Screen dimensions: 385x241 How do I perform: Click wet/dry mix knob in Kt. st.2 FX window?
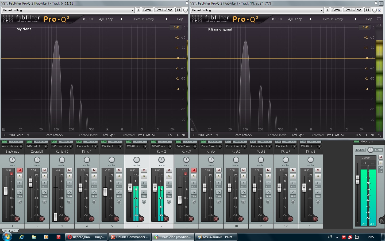(x=375, y=10)
